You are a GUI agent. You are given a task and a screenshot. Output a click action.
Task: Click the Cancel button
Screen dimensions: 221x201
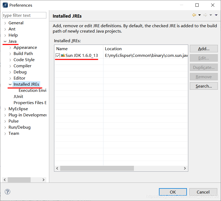pos(203,192)
